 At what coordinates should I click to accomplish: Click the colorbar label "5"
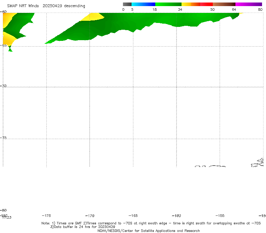(132, 9)
